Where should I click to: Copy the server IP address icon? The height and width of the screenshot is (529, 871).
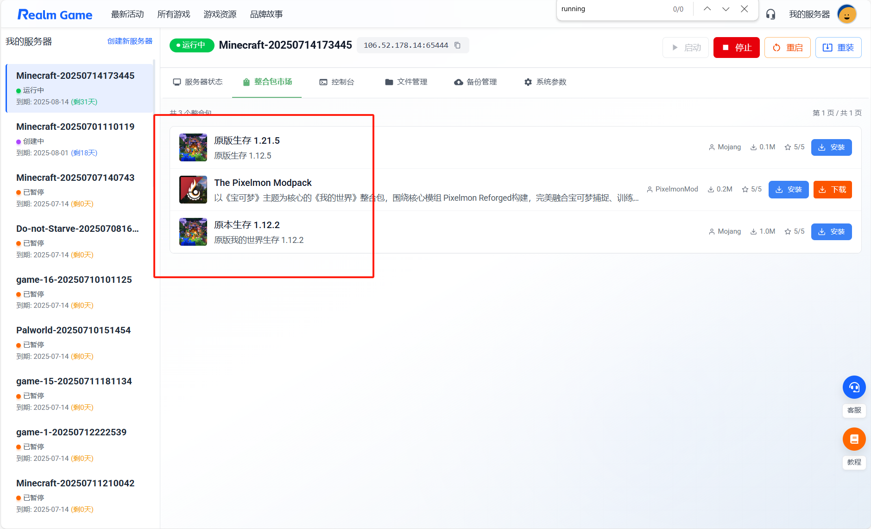[458, 45]
